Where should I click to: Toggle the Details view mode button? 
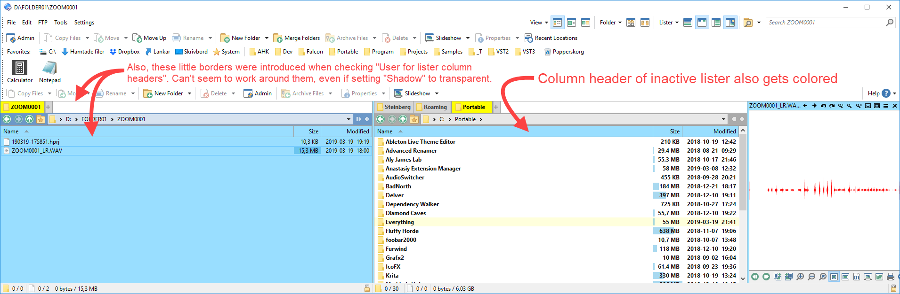coord(558,23)
